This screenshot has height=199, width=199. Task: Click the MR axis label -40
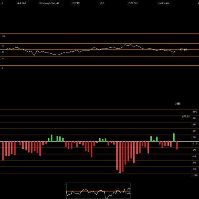(x=194, y=156)
